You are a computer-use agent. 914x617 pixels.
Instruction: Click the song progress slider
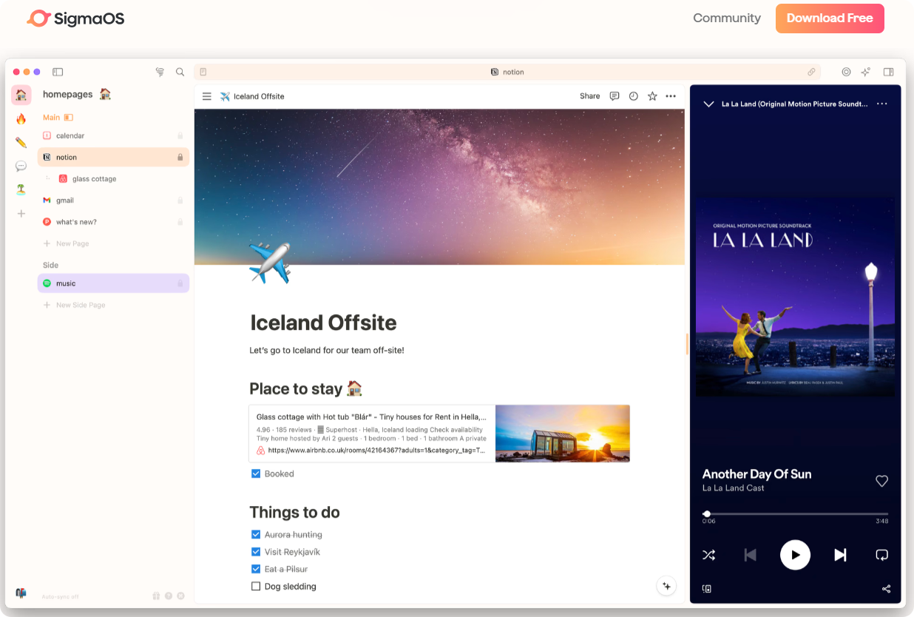coord(795,513)
